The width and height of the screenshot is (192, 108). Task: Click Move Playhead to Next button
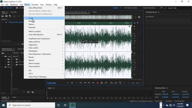pos(93,83)
